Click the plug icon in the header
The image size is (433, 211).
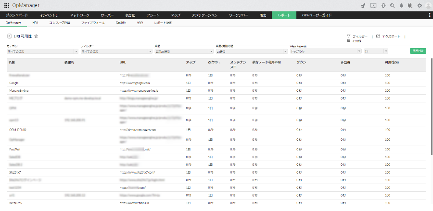click(410, 5)
